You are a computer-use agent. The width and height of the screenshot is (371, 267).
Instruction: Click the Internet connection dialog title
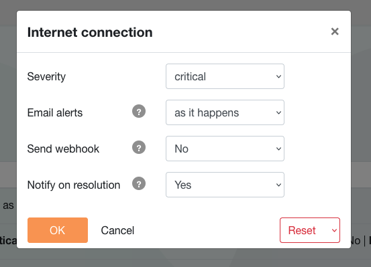coord(90,32)
